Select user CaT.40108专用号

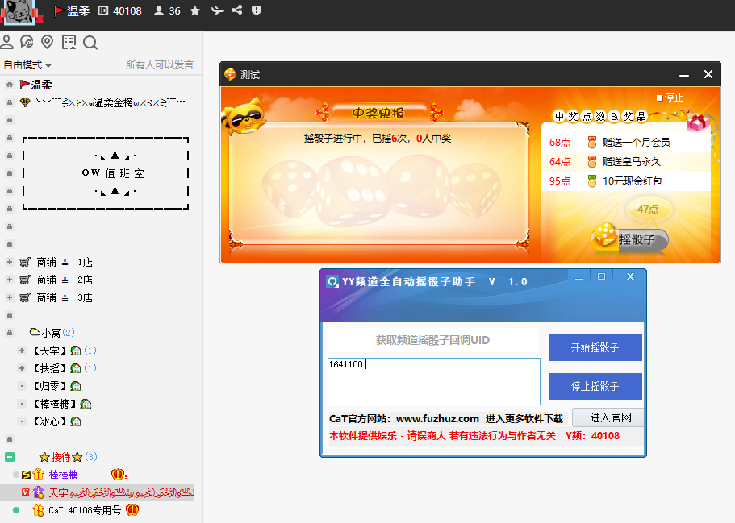pos(85,510)
